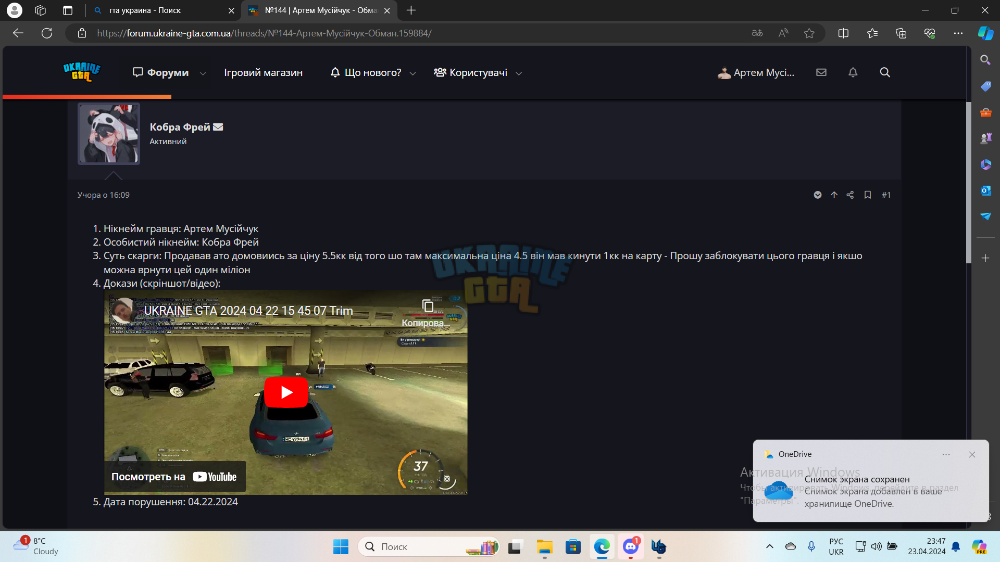Open the Кобра Фрей profile link
Image resolution: width=1000 pixels, height=562 pixels.
(x=180, y=127)
